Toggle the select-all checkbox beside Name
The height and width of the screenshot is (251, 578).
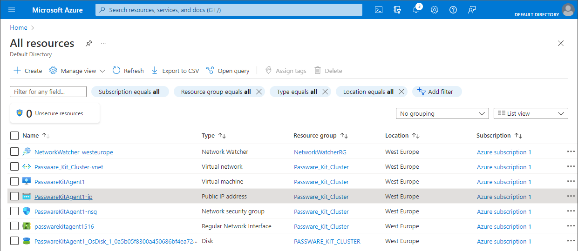click(14, 136)
